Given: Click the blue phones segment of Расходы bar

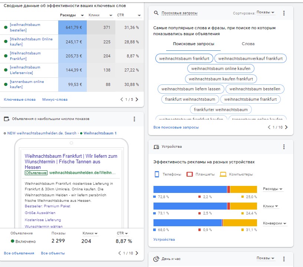Looking at the screenshot, I should click(x=190, y=189).
